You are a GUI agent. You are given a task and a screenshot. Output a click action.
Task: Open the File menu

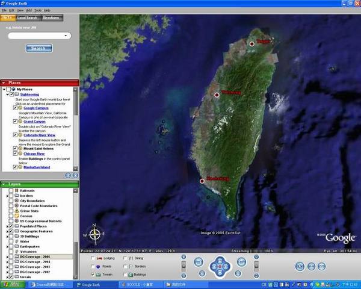4,10
